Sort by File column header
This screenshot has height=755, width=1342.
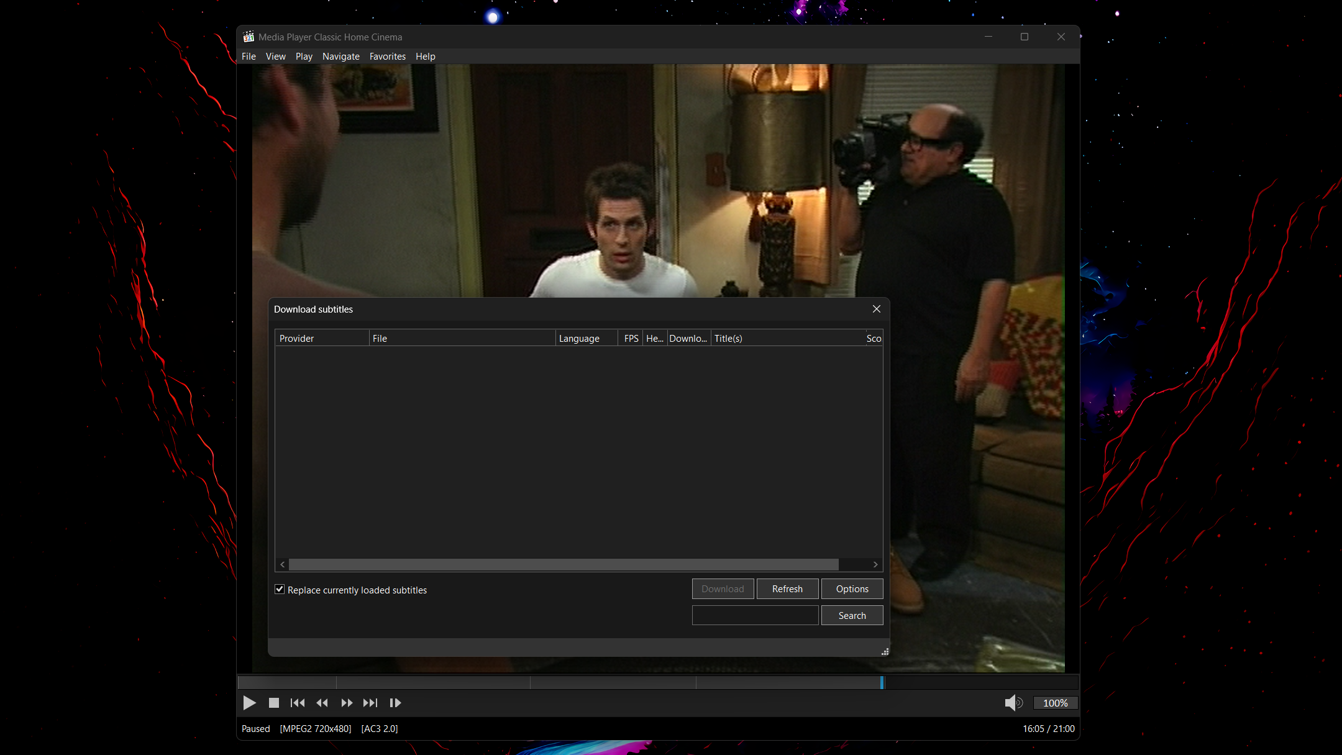tap(462, 338)
